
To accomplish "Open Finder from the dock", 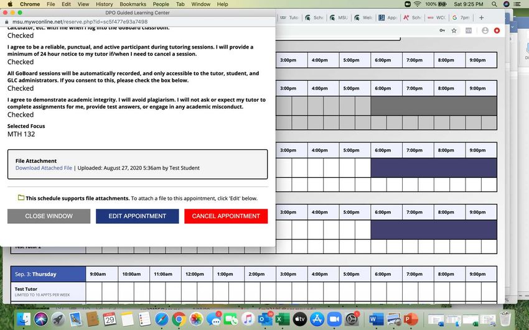I will tap(24, 319).
